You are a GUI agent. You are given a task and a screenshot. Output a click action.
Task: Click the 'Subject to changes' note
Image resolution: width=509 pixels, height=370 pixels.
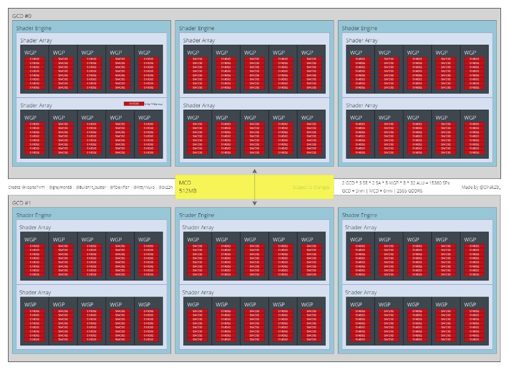pyautogui.click(x=311, y=187)
